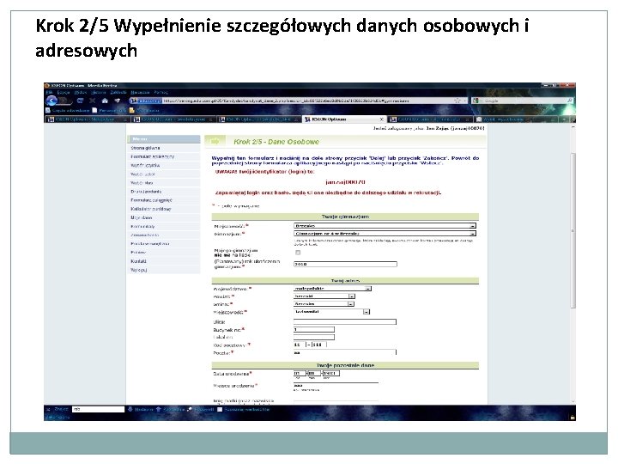The image size is (618, 464).
Task: Click the Firefox back arrow button
Action: click(51, 101)
